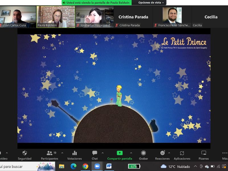Open the Reacciones smiley icon
Screen dimensions: 228x171
pyautogui.click(x=162, y=153)
